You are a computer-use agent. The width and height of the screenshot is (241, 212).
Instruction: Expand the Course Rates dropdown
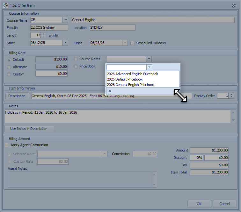point(149,59)
